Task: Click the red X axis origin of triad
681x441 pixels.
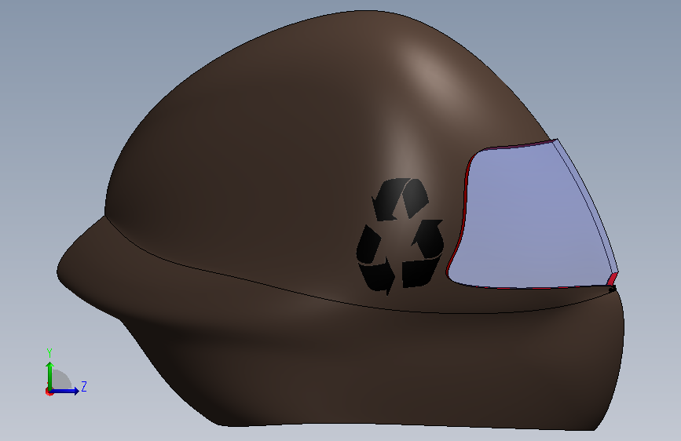Action: click(x=49, y=392)
